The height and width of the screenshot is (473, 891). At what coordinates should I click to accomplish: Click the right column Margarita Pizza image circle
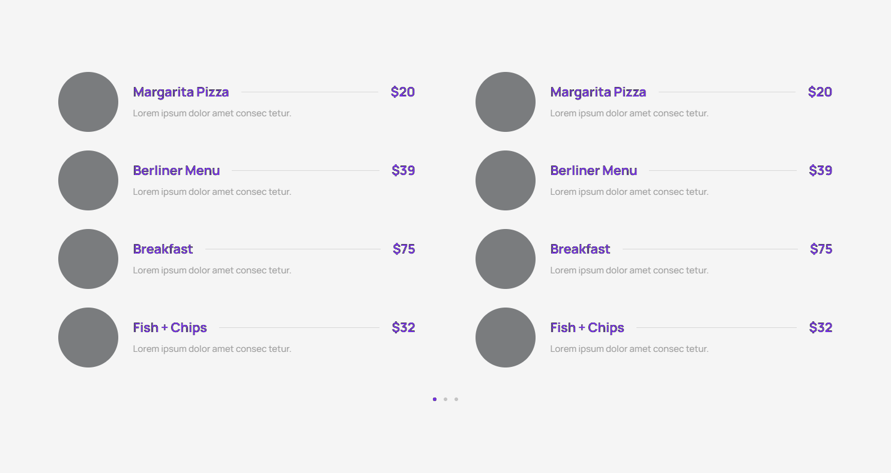tap(506, 102)
